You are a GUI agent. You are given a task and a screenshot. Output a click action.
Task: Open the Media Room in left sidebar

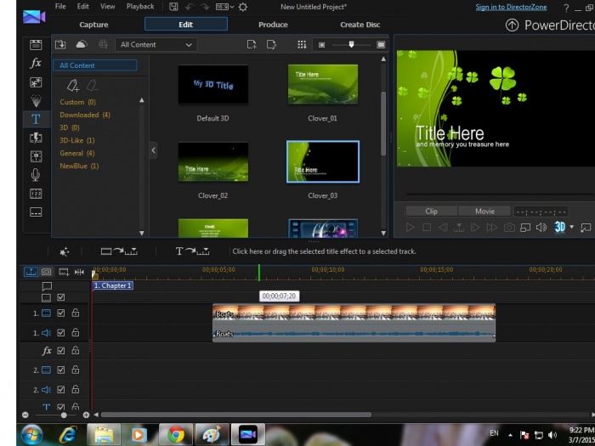[36, 45]
